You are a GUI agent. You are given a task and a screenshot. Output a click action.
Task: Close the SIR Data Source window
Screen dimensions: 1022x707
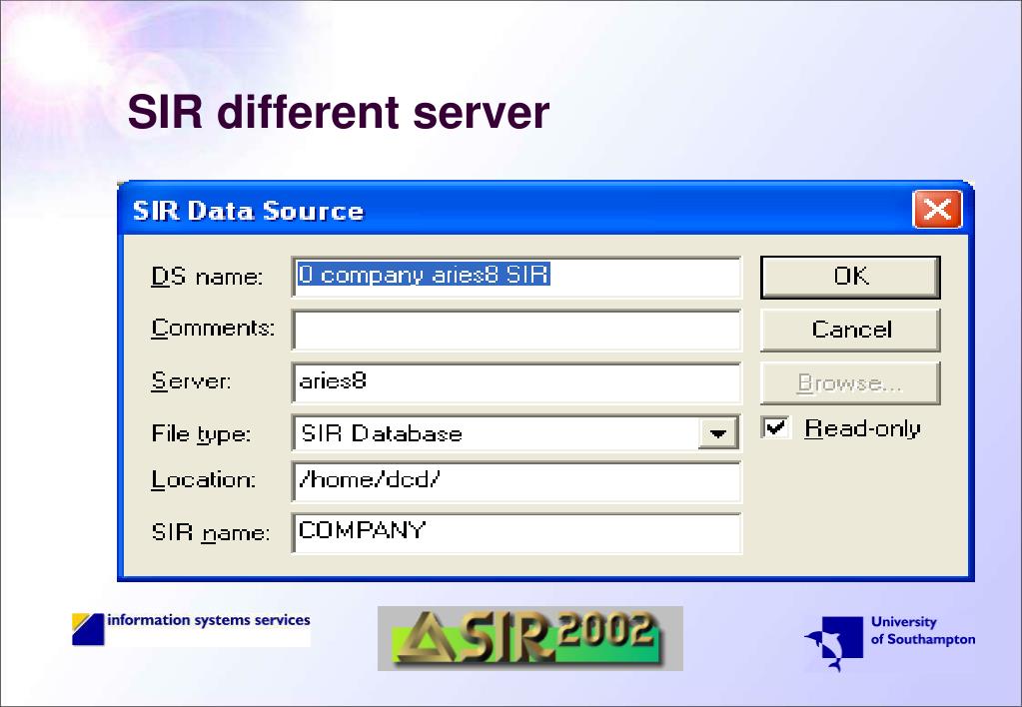[x=937, y=210]
